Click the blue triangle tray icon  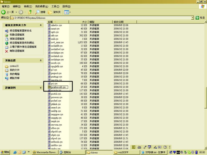click(174, 152)
